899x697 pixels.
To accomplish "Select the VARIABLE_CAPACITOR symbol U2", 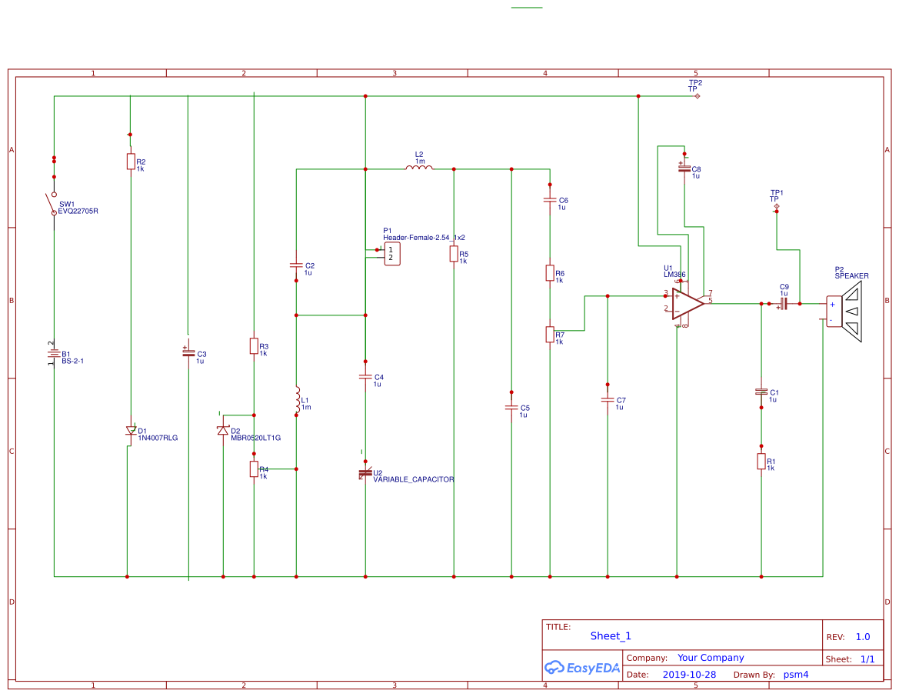I will pyautogui.click(x=364, y=472).
